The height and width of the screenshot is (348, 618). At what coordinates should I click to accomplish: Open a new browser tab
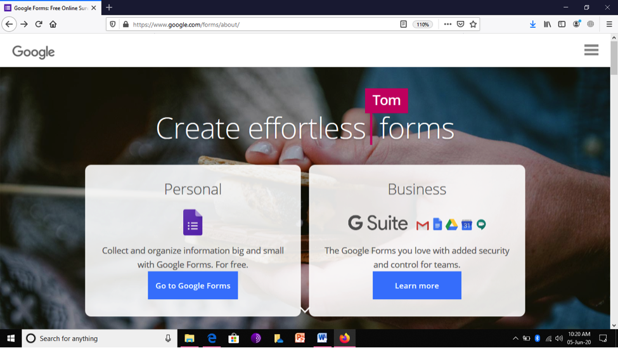(x=109, y=8)
